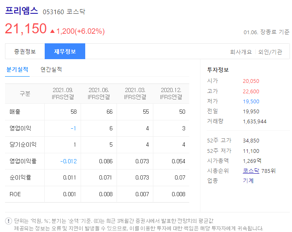Viewport: 292px width, 232px height.
Task: Click the 순이익률 value 0.071
Action: click(105, 177)
